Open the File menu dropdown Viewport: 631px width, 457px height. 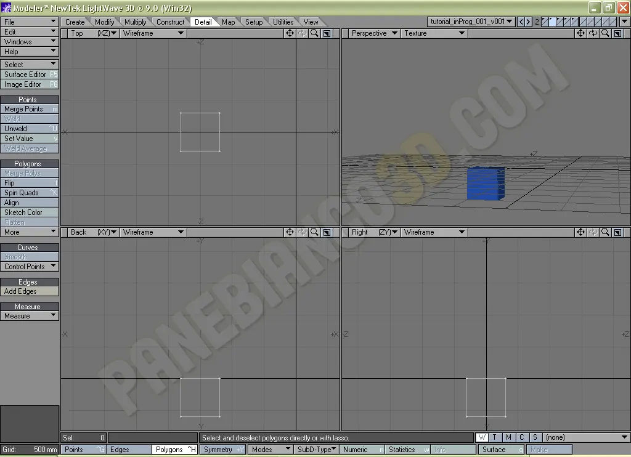30,22
